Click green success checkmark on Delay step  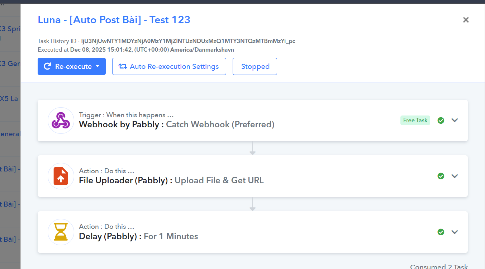pyautogui.click(x=441, y=232)
